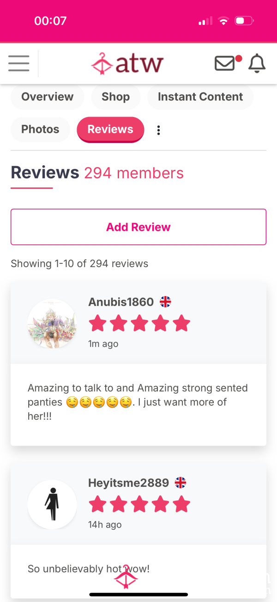Tap Heyitsme2889's silhouette avatar
277x602 pixels.
coord(52,504)
